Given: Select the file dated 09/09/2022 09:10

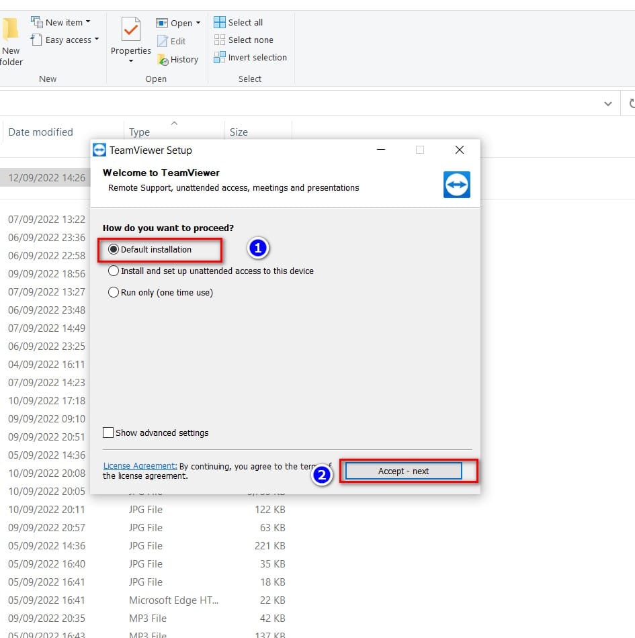Looking at the screenshot, I should click(47, 419).
